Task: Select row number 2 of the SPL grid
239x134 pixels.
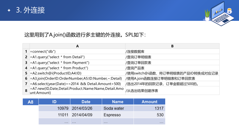Action: coord(26,57)
